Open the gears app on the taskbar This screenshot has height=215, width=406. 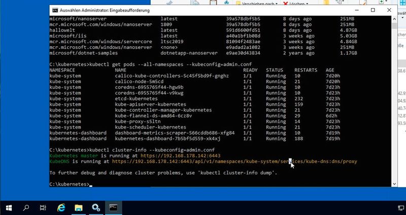96,208
